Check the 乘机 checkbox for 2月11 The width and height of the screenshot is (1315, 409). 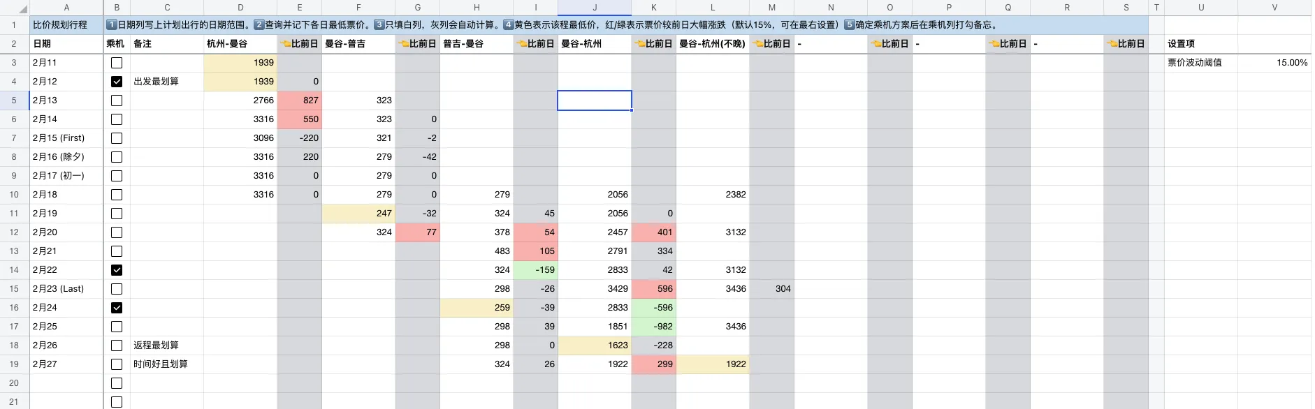117,63
